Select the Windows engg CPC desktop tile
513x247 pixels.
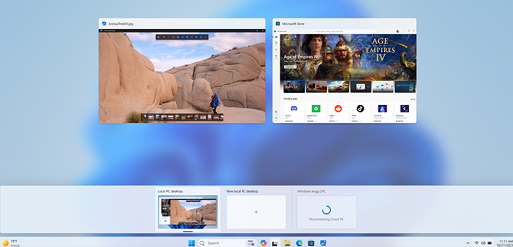pos(326,211)
